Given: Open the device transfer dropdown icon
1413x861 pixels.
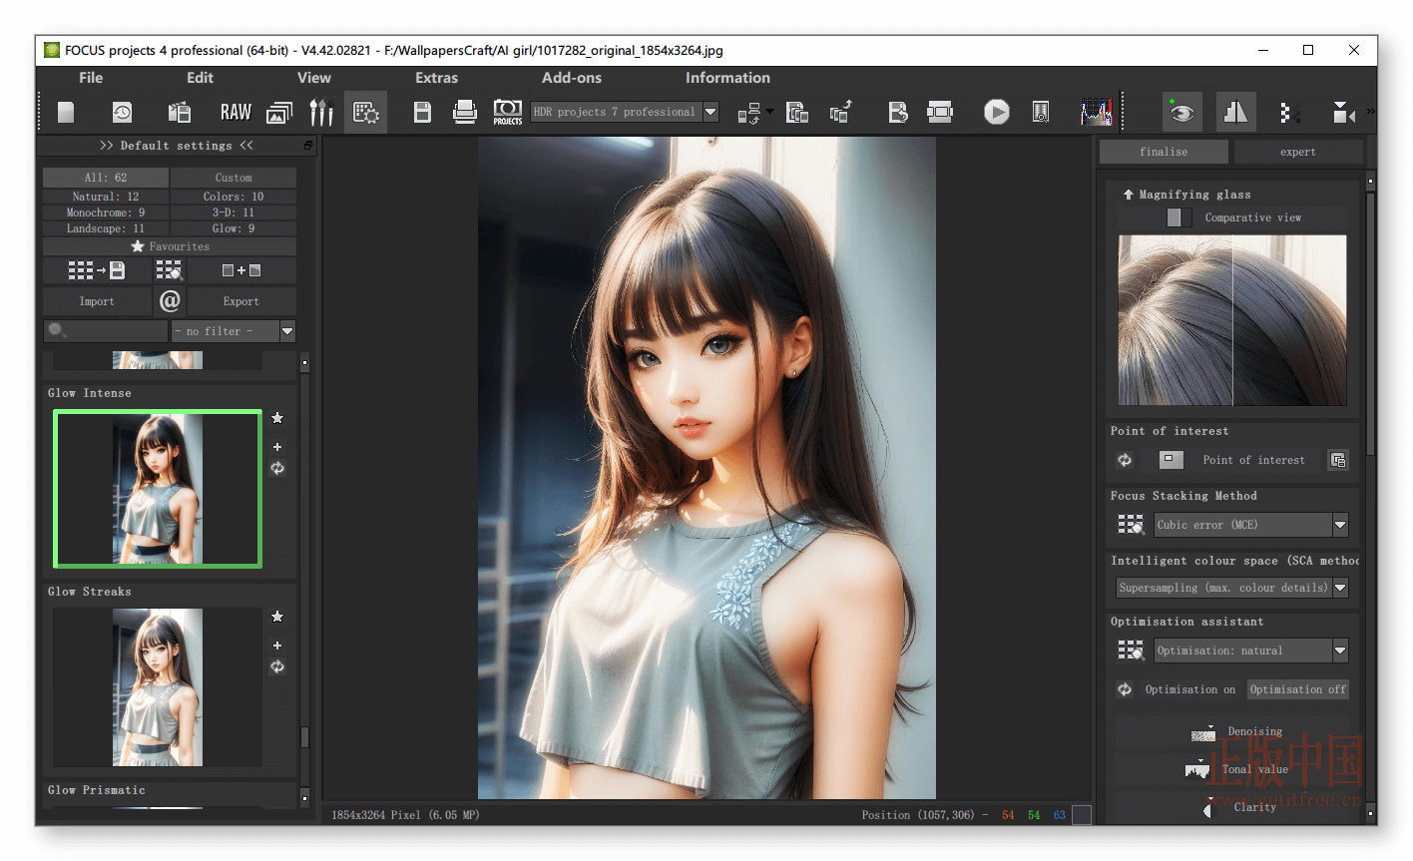Looking at the screenshot, I should click(x=755, y=112).
